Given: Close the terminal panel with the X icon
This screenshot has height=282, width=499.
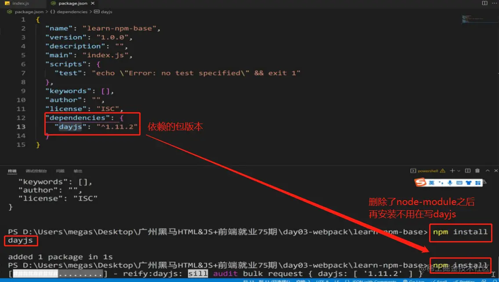Looking at the screenshot, I should 496,171.
